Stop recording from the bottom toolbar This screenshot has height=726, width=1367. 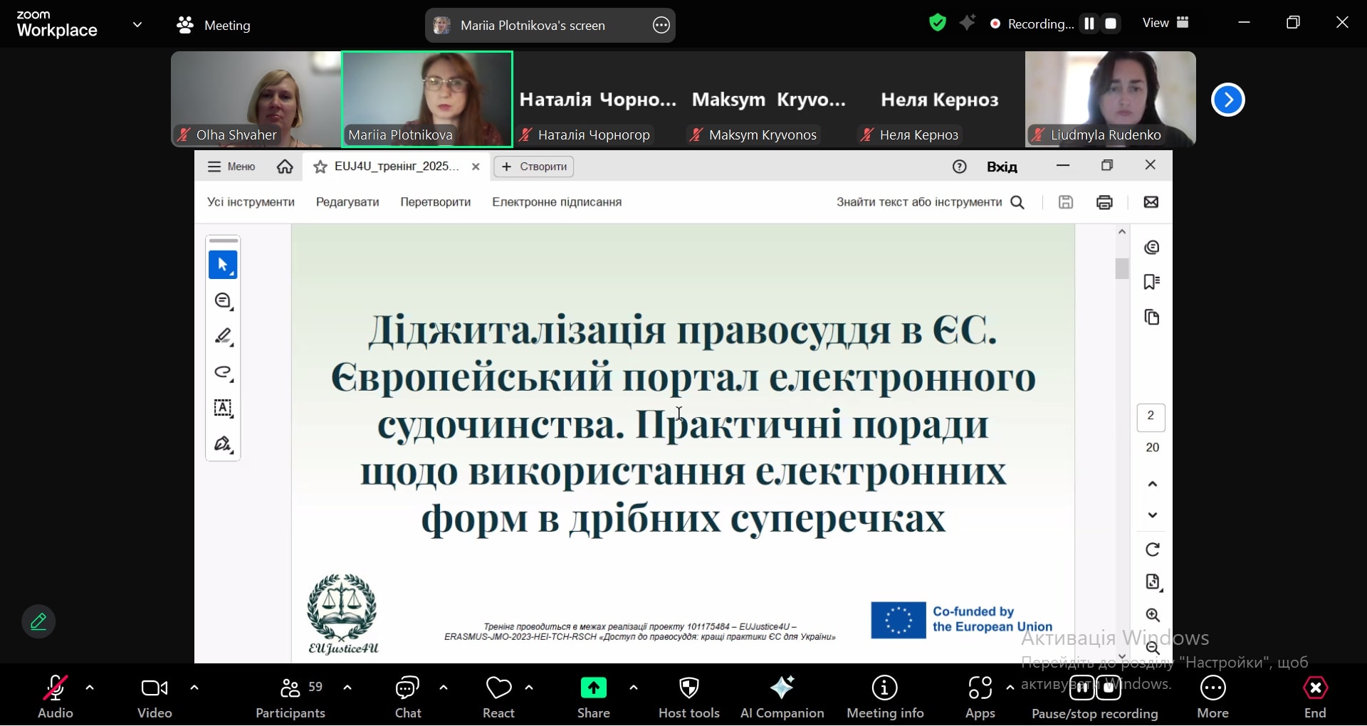coord(1109,688)
